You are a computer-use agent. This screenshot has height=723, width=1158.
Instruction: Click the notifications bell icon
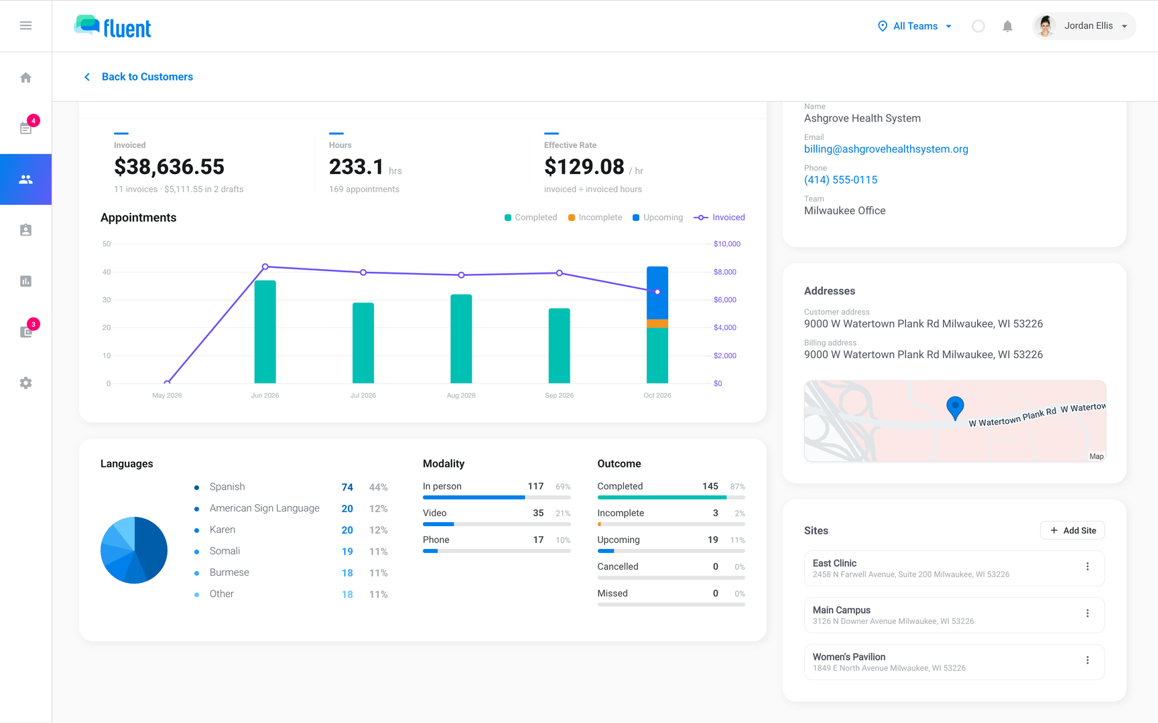click(x=1007, y=26)
